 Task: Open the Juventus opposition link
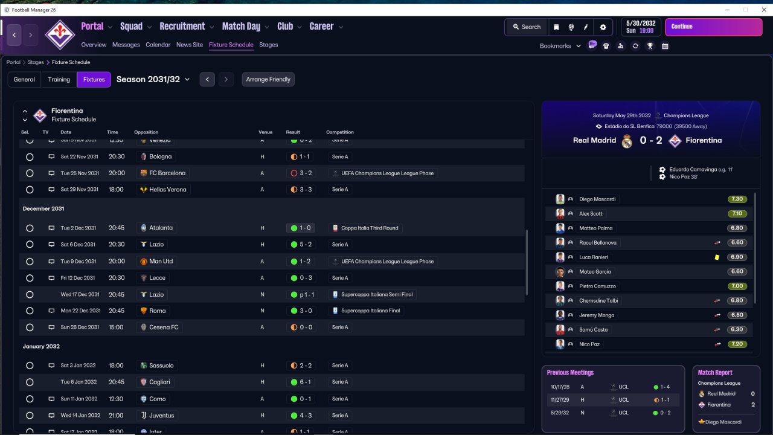156,416
